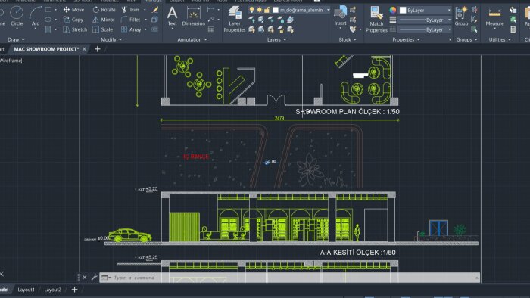Select the Move tool
Viewport: 530px width, 298px height.
[73, 10]
